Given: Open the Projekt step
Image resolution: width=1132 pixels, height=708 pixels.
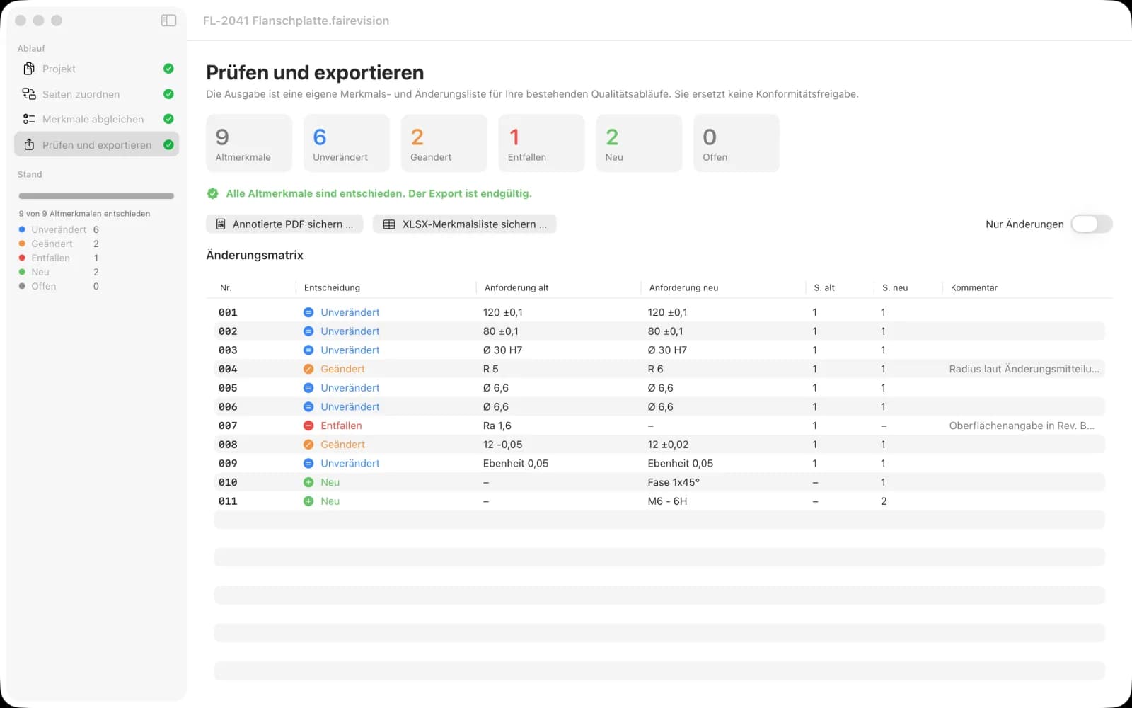Looking at the screenshot, I should tap(96, 69).
